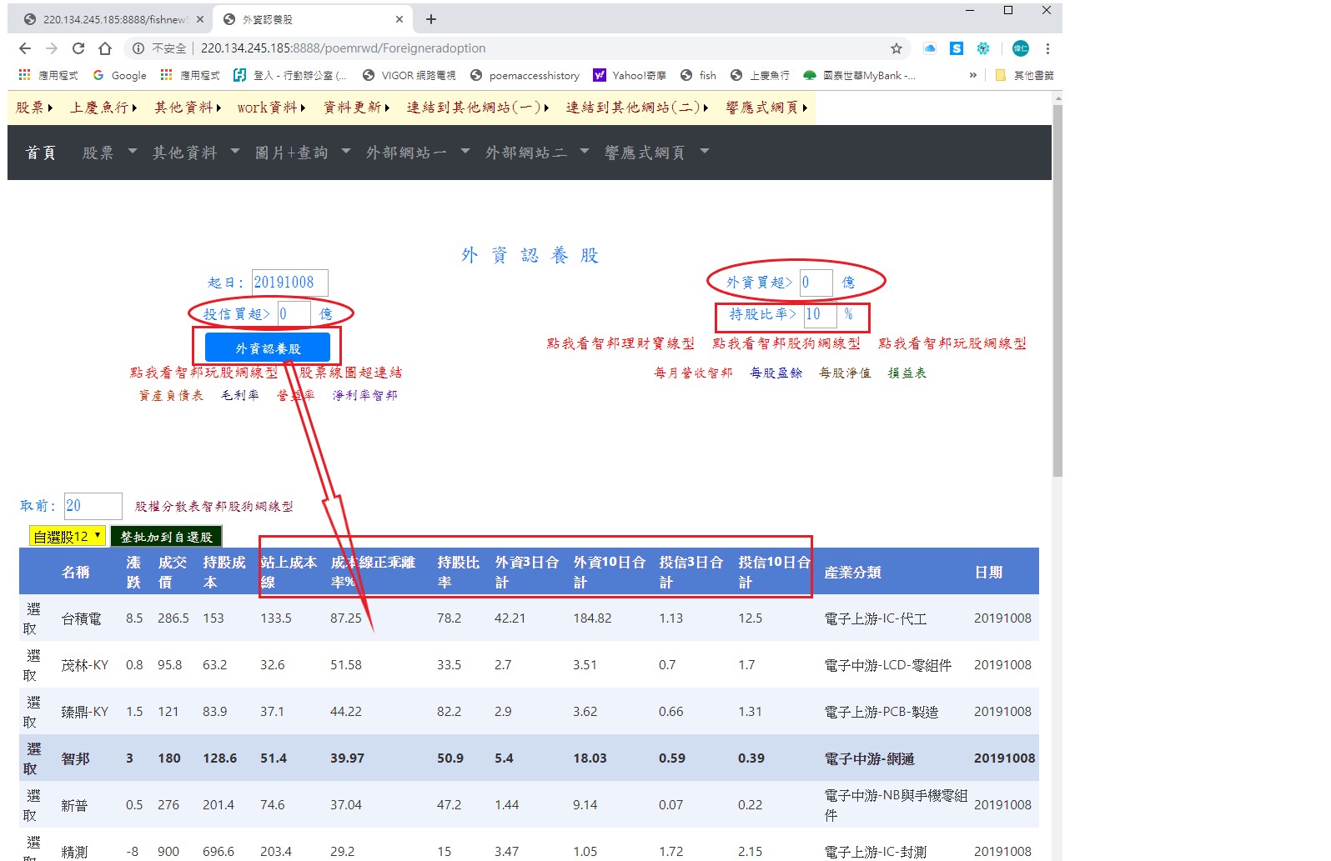
Task: Go back with browser back arrow
Action: point(25,48)
